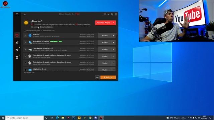Open the notification center icon

(x=210, y=118)
